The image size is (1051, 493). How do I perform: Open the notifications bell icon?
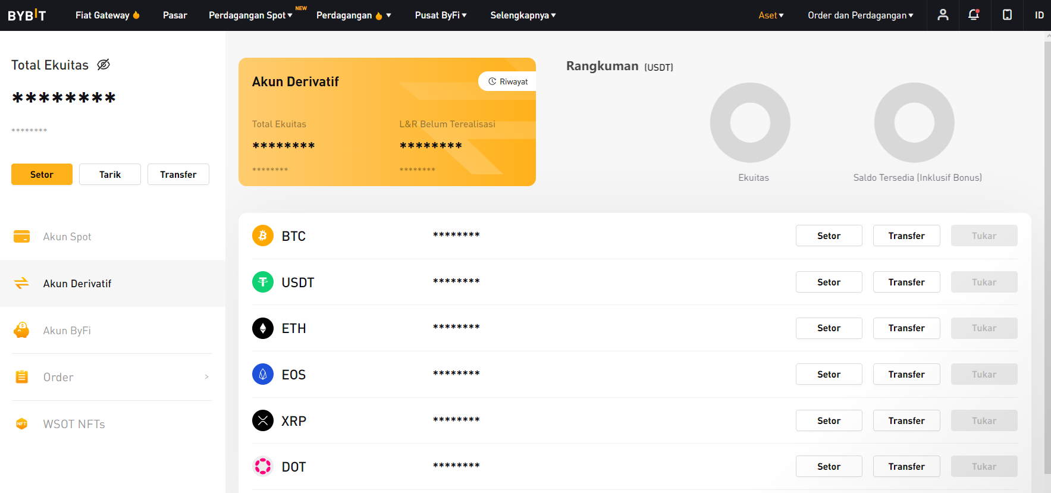coord(974,15)
